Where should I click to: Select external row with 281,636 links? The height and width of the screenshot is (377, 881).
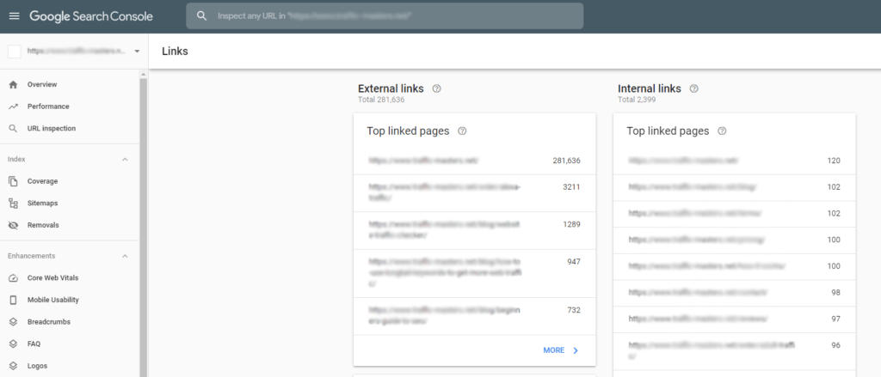(x=474, y=161)
